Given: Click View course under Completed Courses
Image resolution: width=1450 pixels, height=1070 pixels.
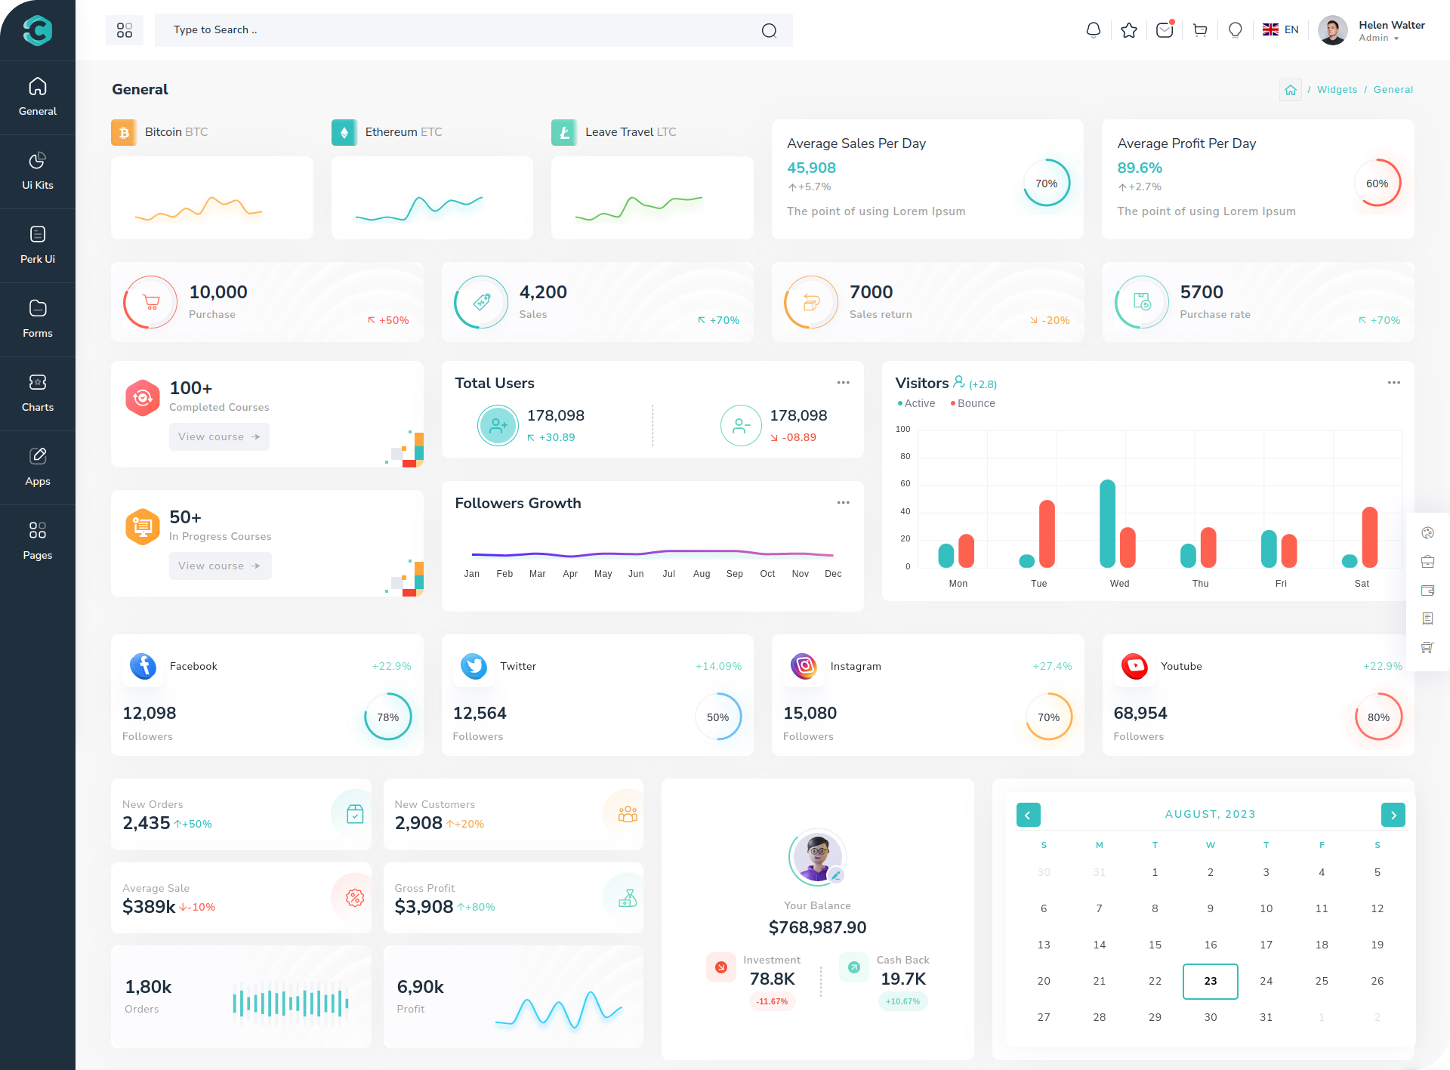Looking at the screenshot, I should (219, 436).
